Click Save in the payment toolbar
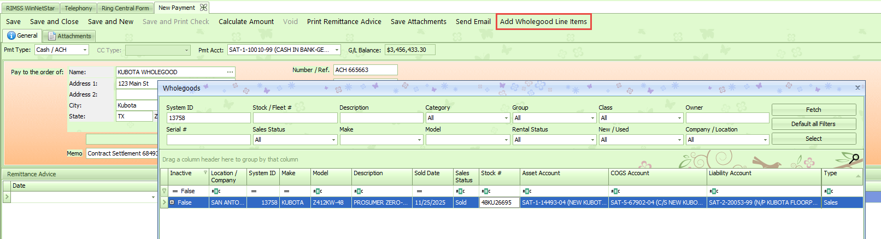The image size is (881, 239). click(13, 22)
